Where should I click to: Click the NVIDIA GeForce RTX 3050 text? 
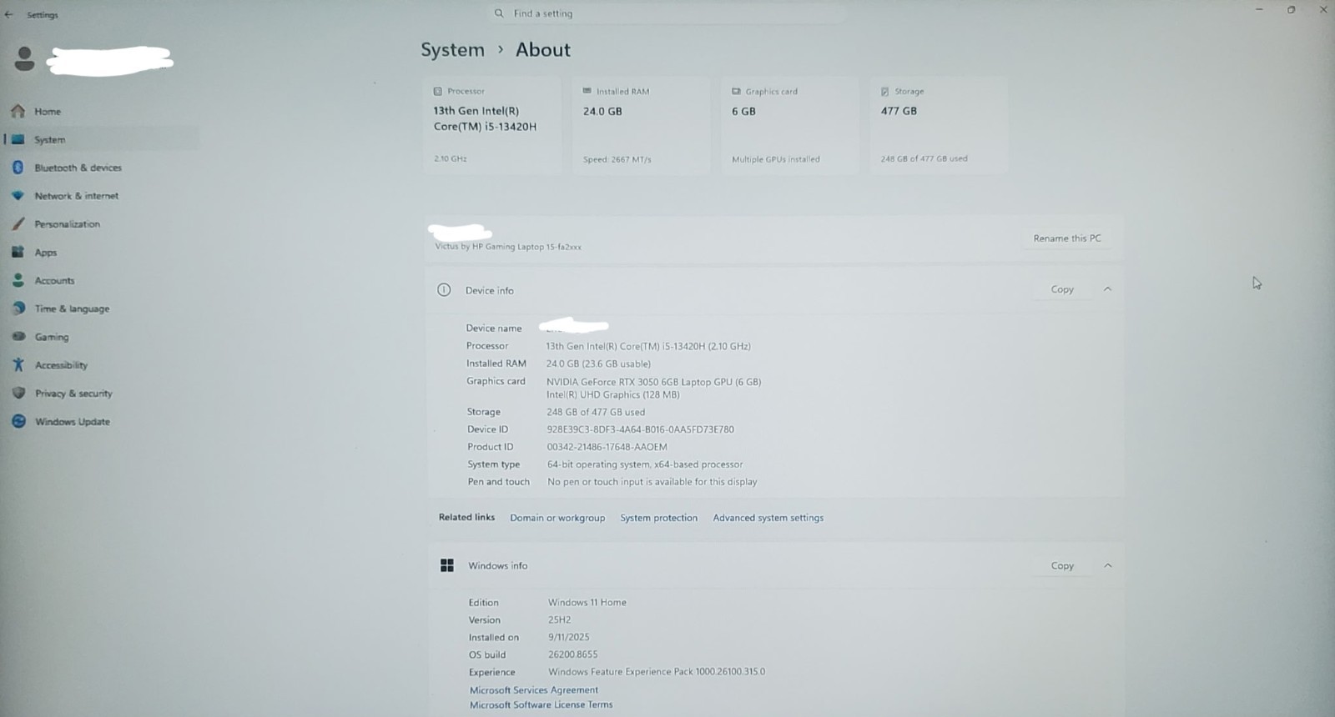point(653,382)
